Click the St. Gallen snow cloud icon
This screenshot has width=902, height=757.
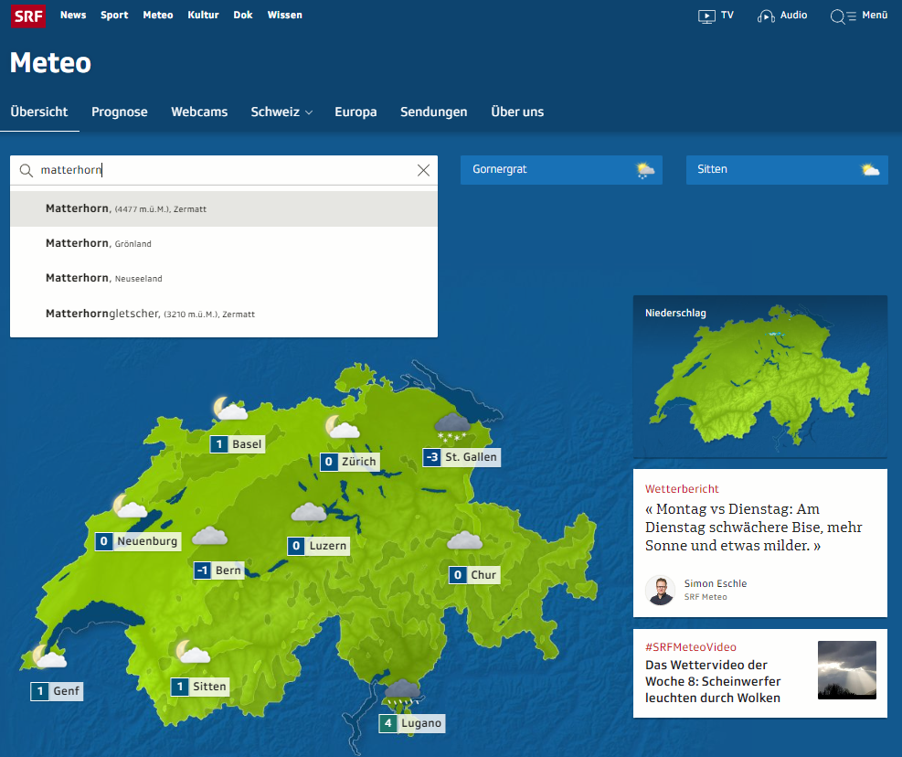tap(452, 427)
